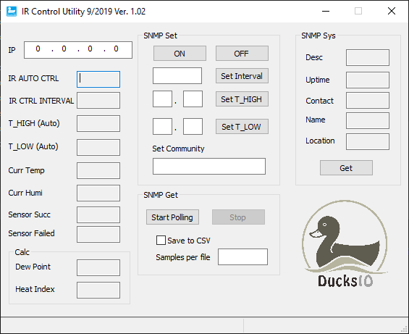
Task: Select the first octet of the IP address
Action: 38,49
